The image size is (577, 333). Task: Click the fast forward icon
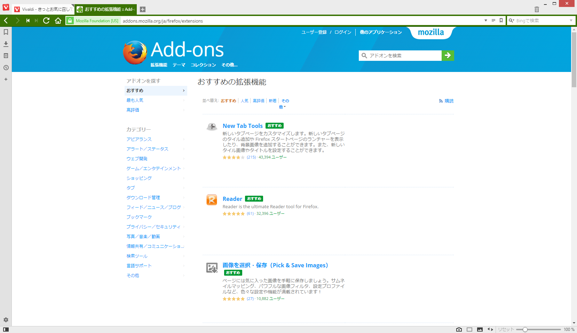coord(36,21)
